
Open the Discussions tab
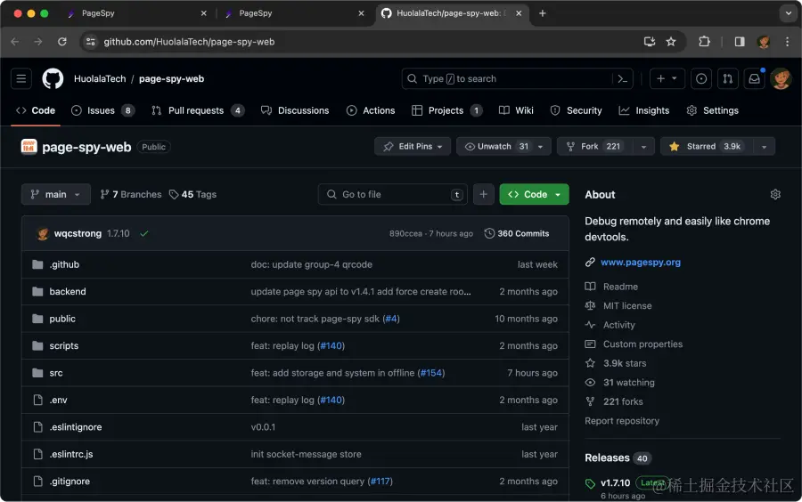pos(295,110)
